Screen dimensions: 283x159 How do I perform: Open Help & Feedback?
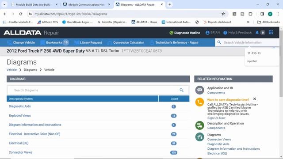237,33
